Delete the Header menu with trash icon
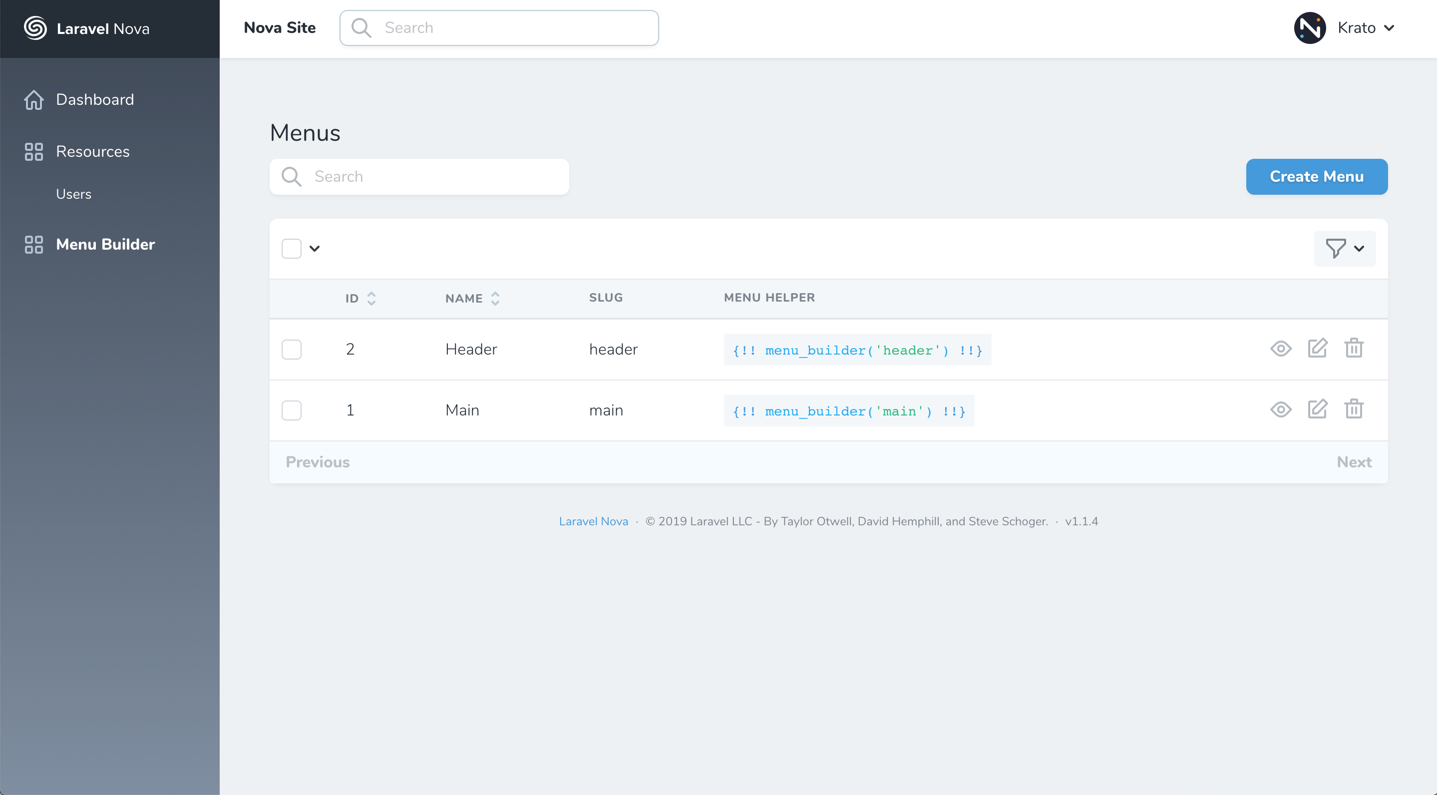The height and width of the screenshot is (795, 1437). pos(1354,349)
